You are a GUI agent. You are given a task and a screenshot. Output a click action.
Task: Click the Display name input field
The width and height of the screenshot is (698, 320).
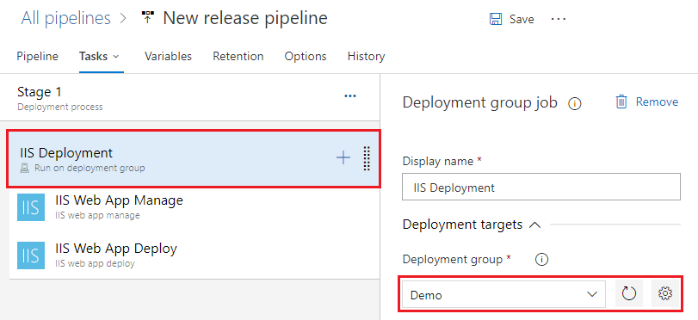click(x=540, y=187)
